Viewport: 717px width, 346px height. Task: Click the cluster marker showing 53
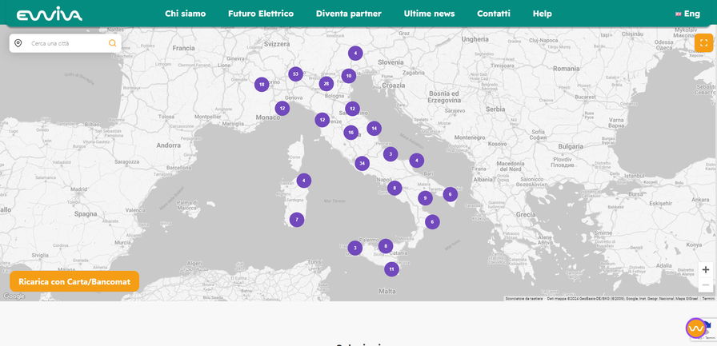point(296,74)
